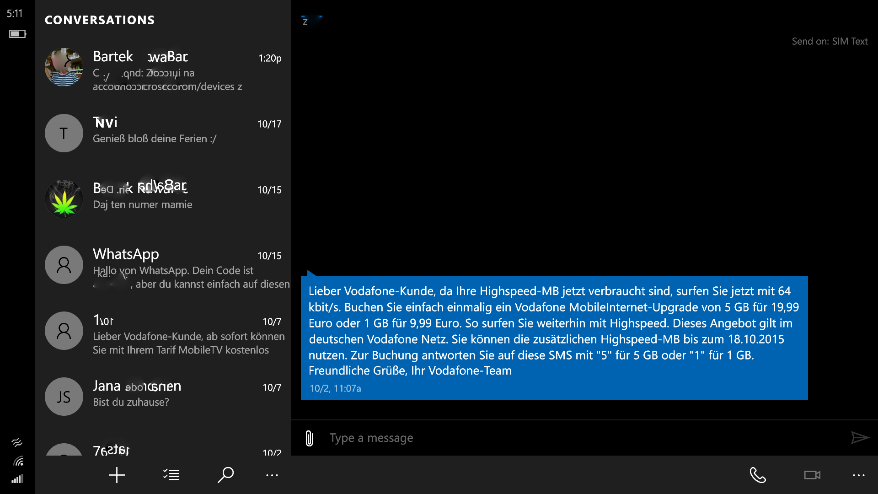
Task: Click Bartek's profile photo thumbnail
Action: pyautogui.click(x=64, y=67)
